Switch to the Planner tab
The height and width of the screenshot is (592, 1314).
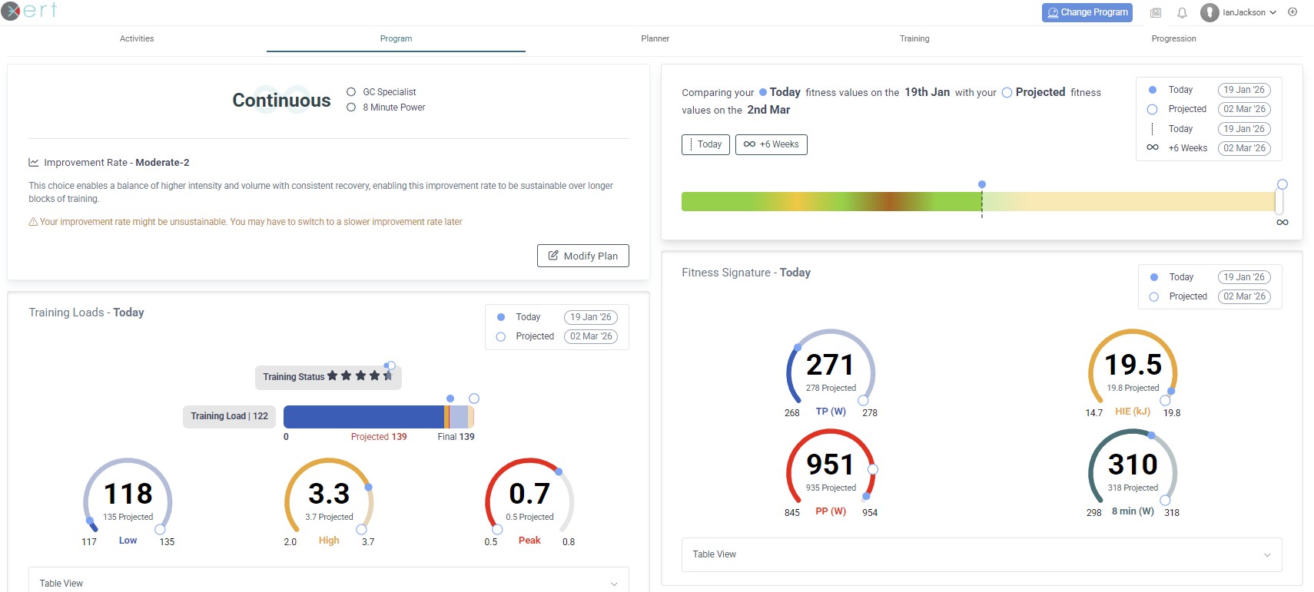point(655,38)
